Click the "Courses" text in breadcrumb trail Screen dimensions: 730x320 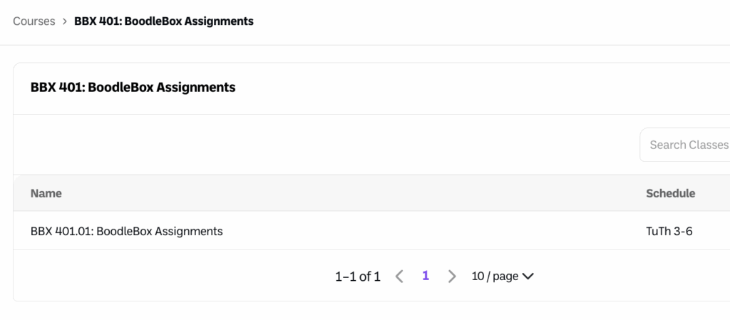[x=34, y=21]
